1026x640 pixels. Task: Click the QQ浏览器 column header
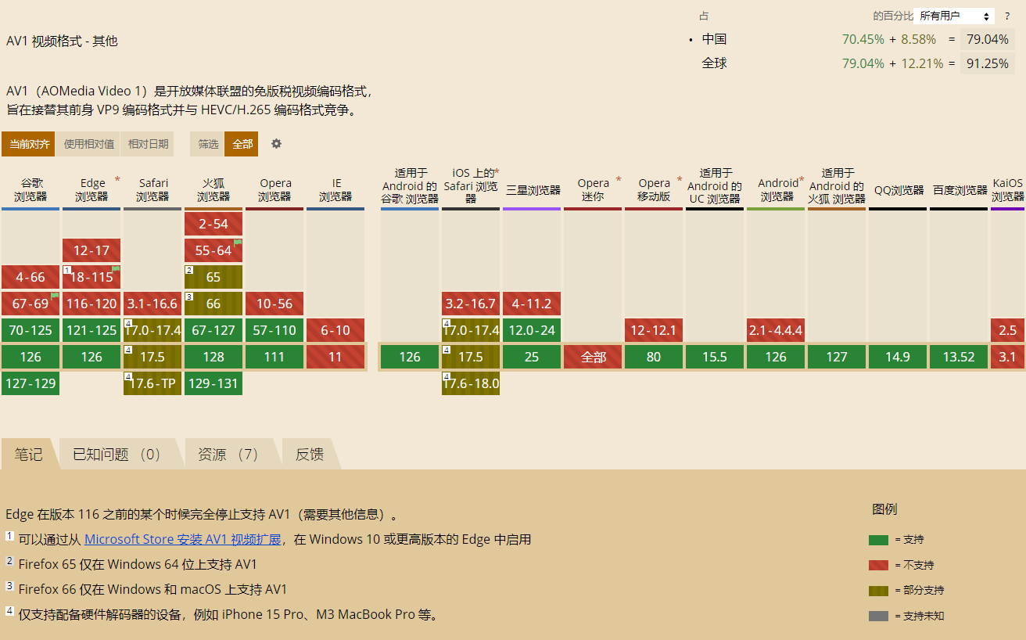pos(899,190)
